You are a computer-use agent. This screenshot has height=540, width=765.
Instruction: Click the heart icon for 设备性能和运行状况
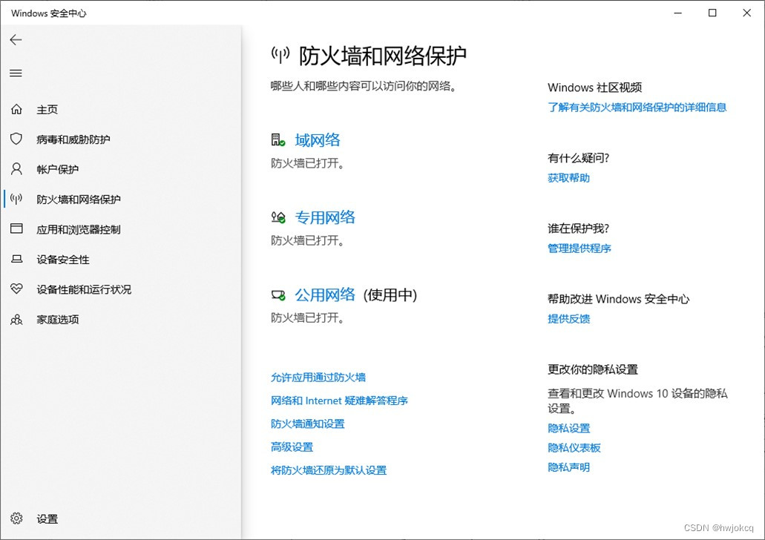click(16, 289)
